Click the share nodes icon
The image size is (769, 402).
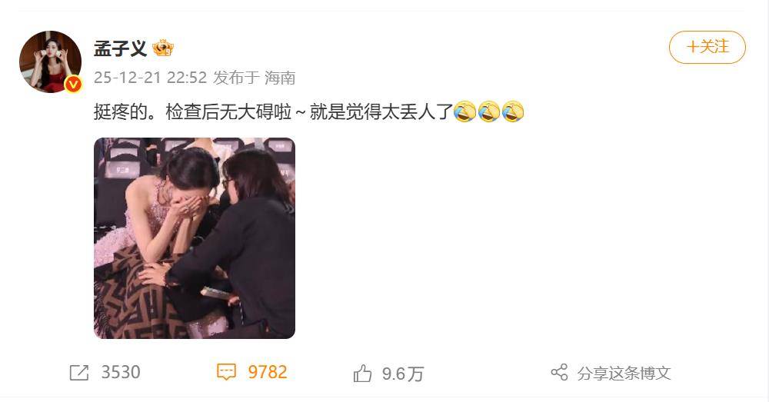coord(559,373)
